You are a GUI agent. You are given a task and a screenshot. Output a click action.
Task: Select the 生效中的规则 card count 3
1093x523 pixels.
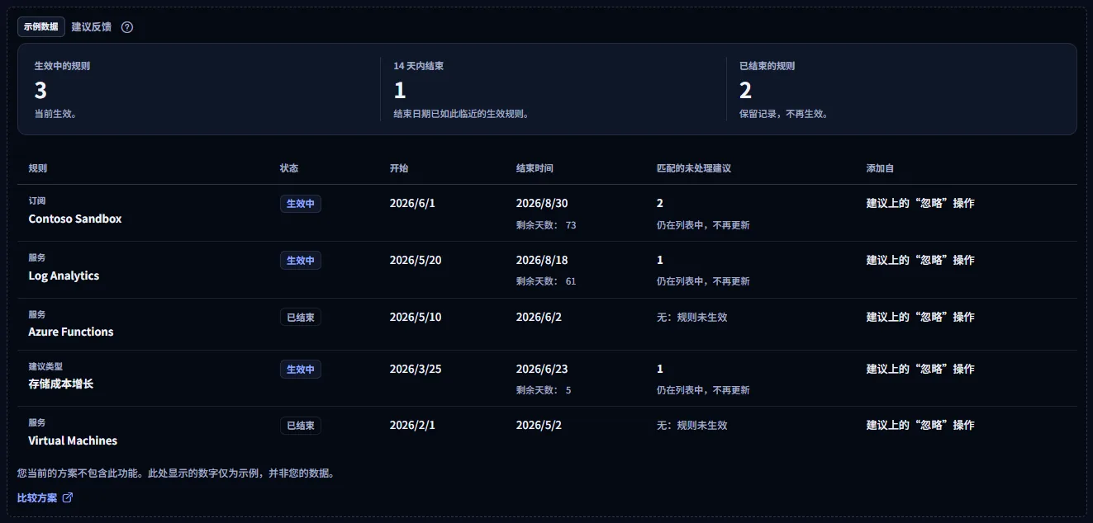(40, 90)
